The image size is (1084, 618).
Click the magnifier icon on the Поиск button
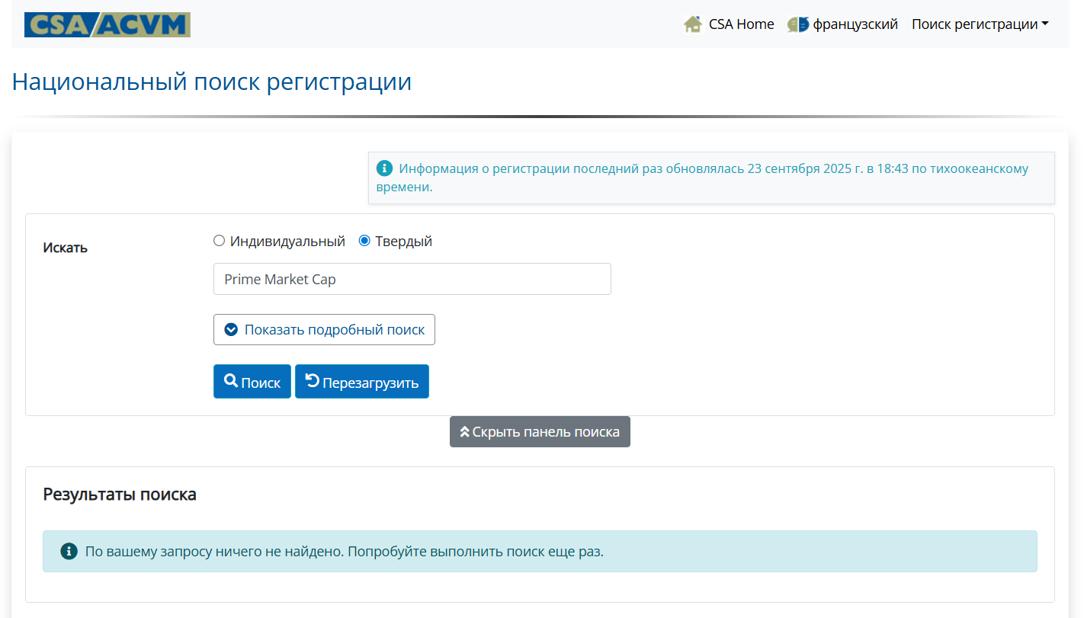pyautogui.click(x=230, y=381)
